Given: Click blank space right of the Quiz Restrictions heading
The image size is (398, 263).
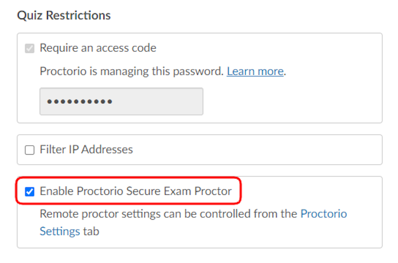Looking at the screenshot, I should coord(249,15).
